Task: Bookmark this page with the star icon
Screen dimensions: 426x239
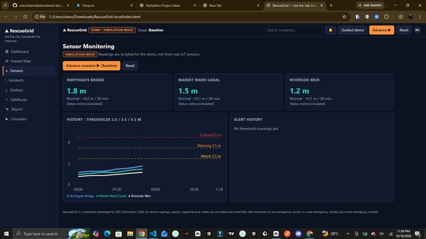Action: tap(344, 17)
